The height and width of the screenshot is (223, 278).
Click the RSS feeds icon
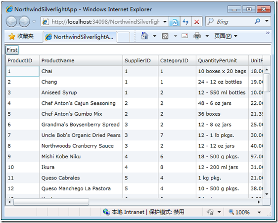(x=165, y=36)
